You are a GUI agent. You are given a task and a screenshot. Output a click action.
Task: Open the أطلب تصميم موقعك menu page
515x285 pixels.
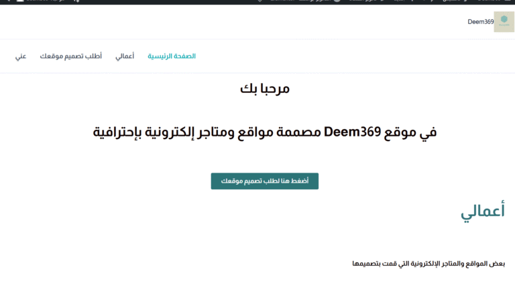[70, 56]
